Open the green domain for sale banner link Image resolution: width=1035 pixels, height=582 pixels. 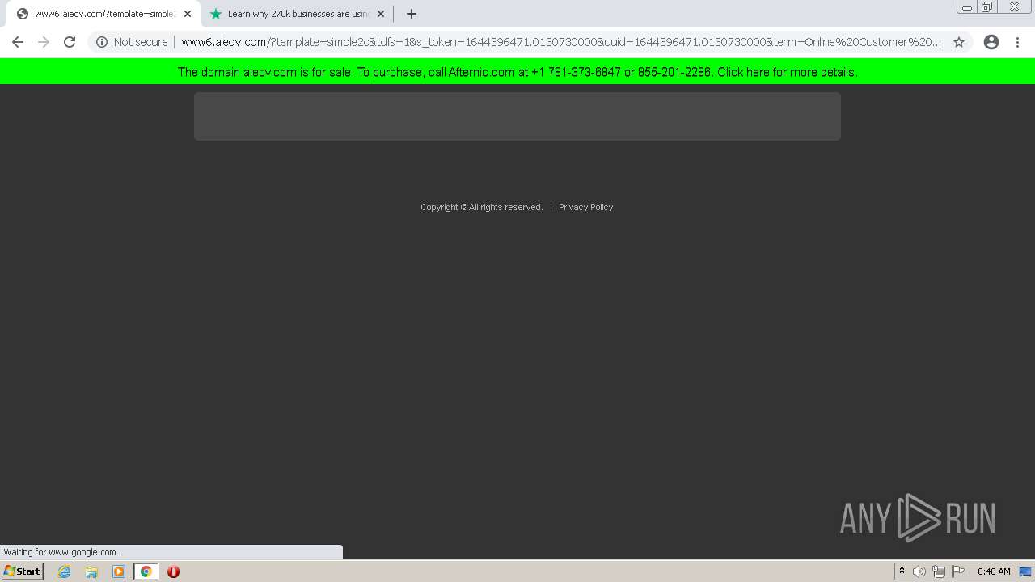pyautogui.click(x=517, y=72)
